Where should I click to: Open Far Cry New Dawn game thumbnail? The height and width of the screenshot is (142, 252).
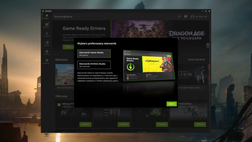[x=65, y=75]
